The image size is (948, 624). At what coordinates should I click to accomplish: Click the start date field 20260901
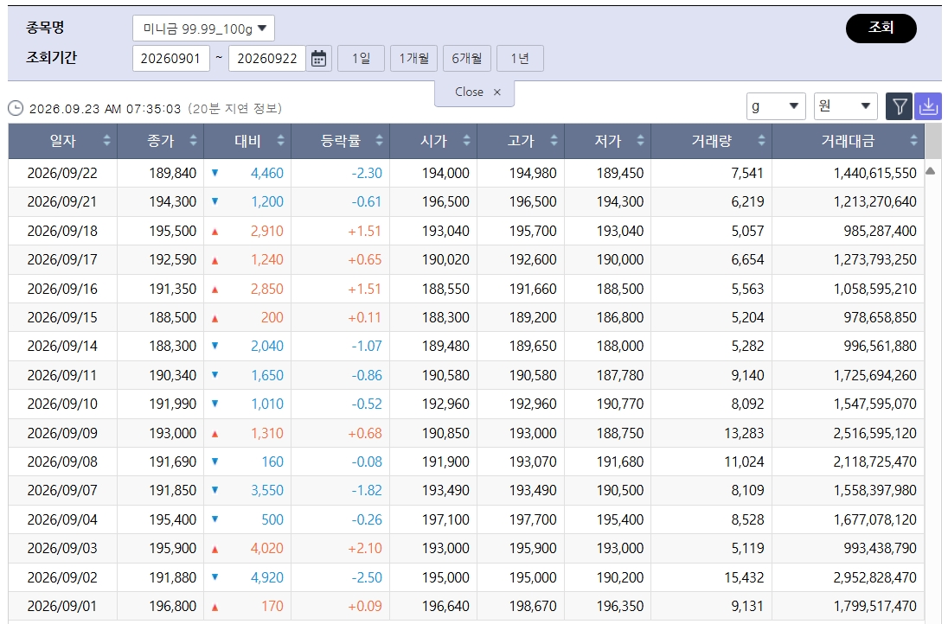click(x=171, y=59)
